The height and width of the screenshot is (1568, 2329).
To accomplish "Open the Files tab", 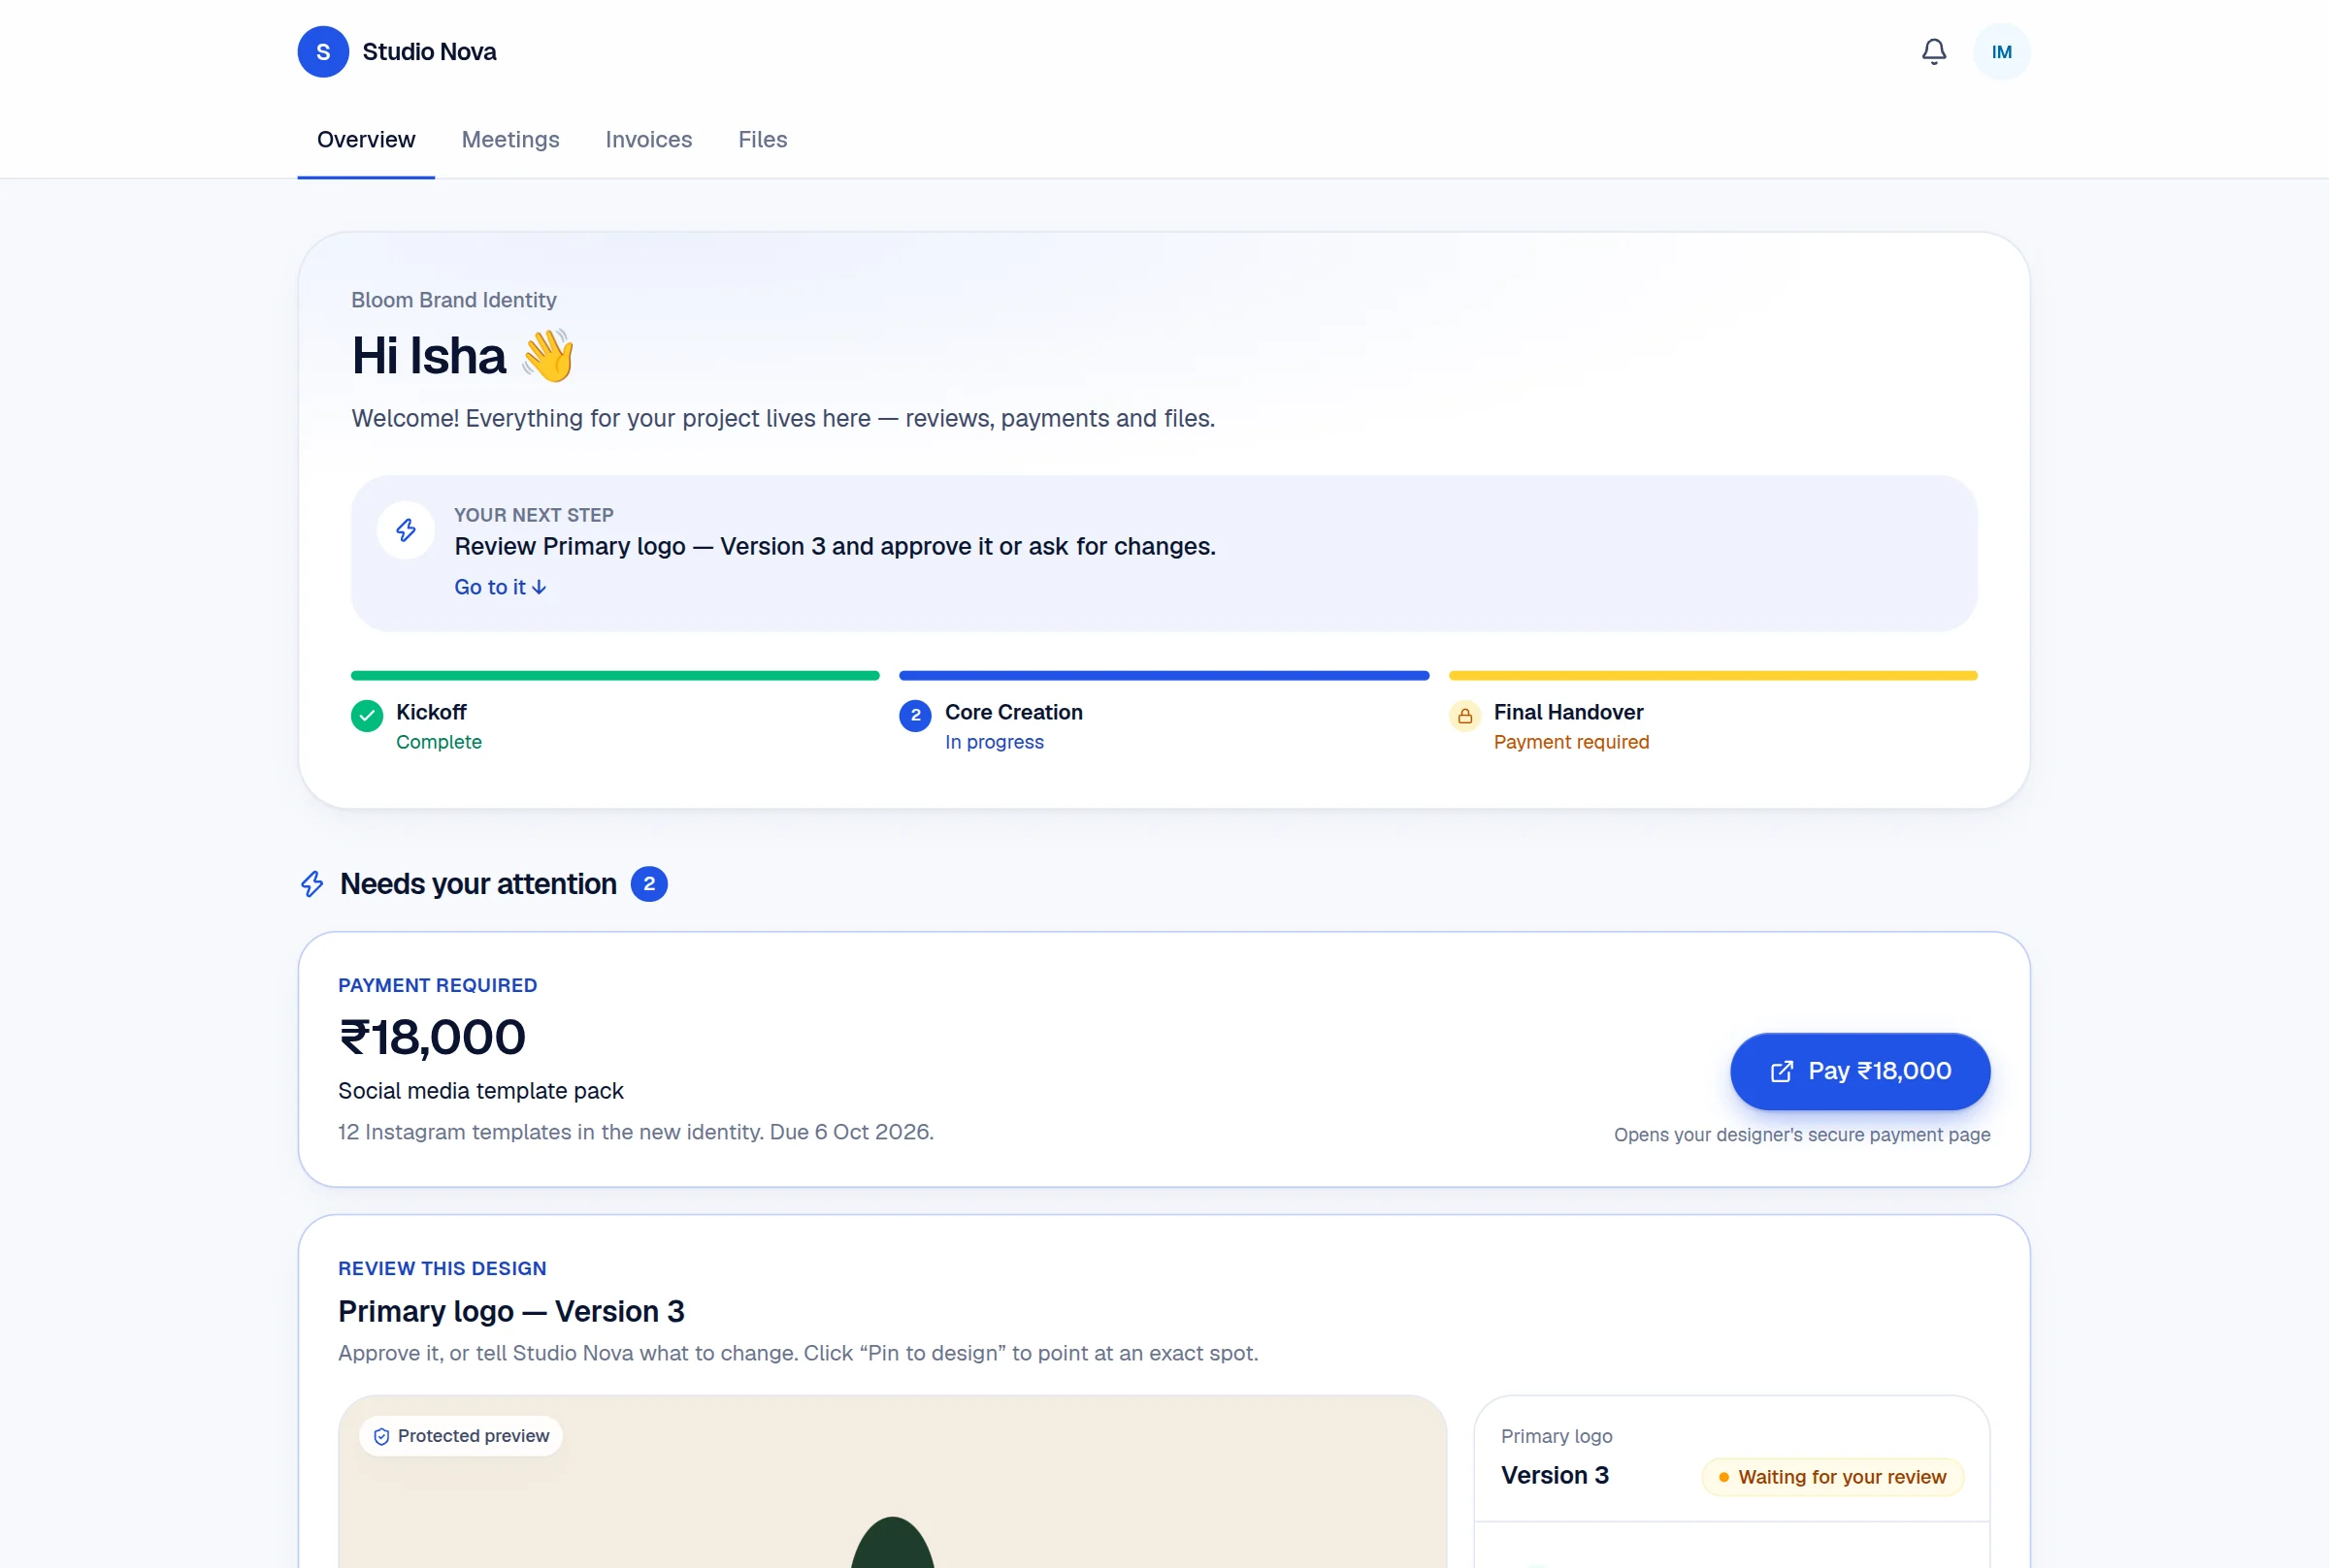I will (763, 140).
